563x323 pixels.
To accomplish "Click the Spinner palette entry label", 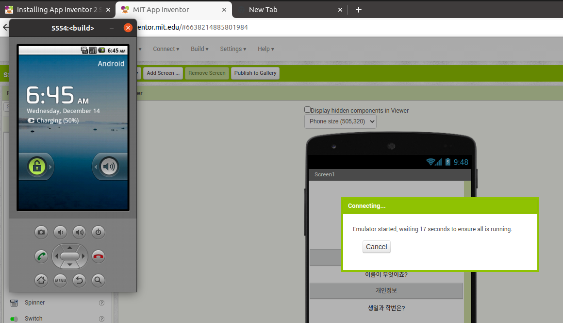I will coord(35,303).
